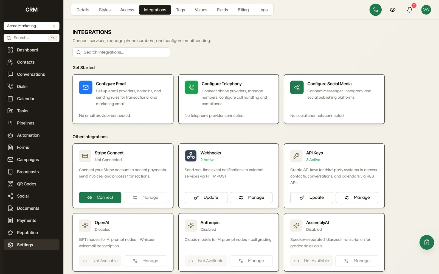Open the Configure Email card
Screen dimensions: 439x274
123,99
